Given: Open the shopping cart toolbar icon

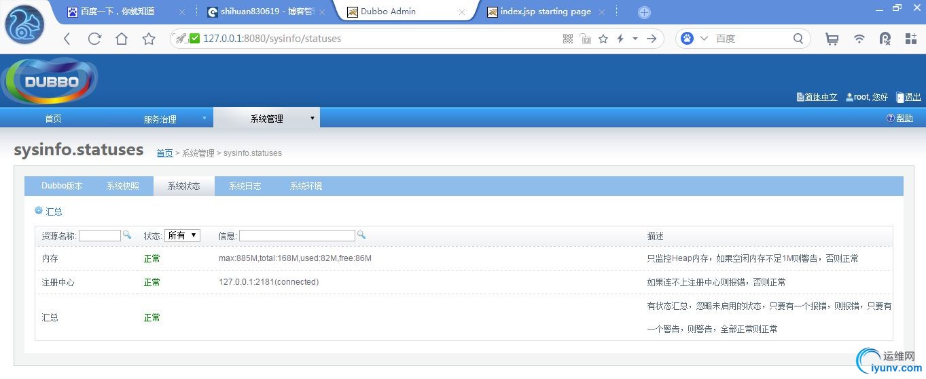Looking at the screenshot, I should coord(832,39).
